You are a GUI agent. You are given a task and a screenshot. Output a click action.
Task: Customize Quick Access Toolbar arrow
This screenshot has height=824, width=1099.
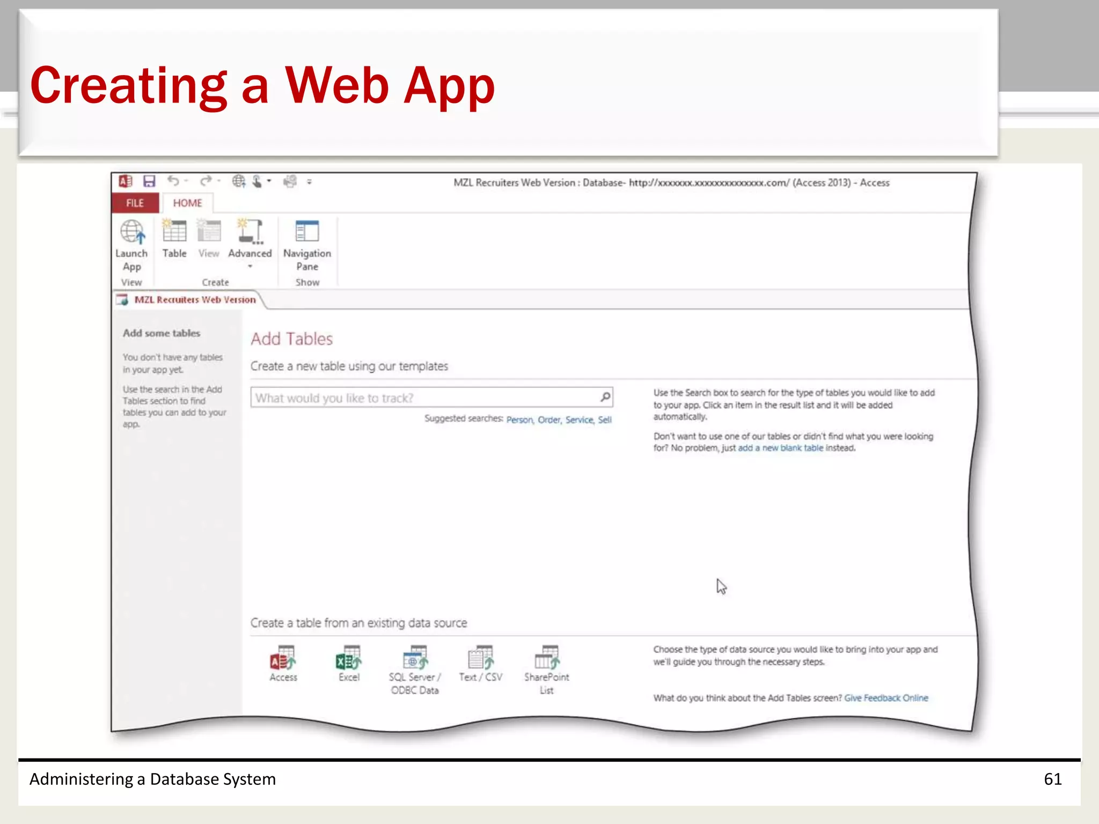point(310,182)
